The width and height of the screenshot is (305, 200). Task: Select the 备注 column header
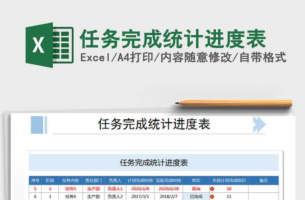[x=263, y=181]
